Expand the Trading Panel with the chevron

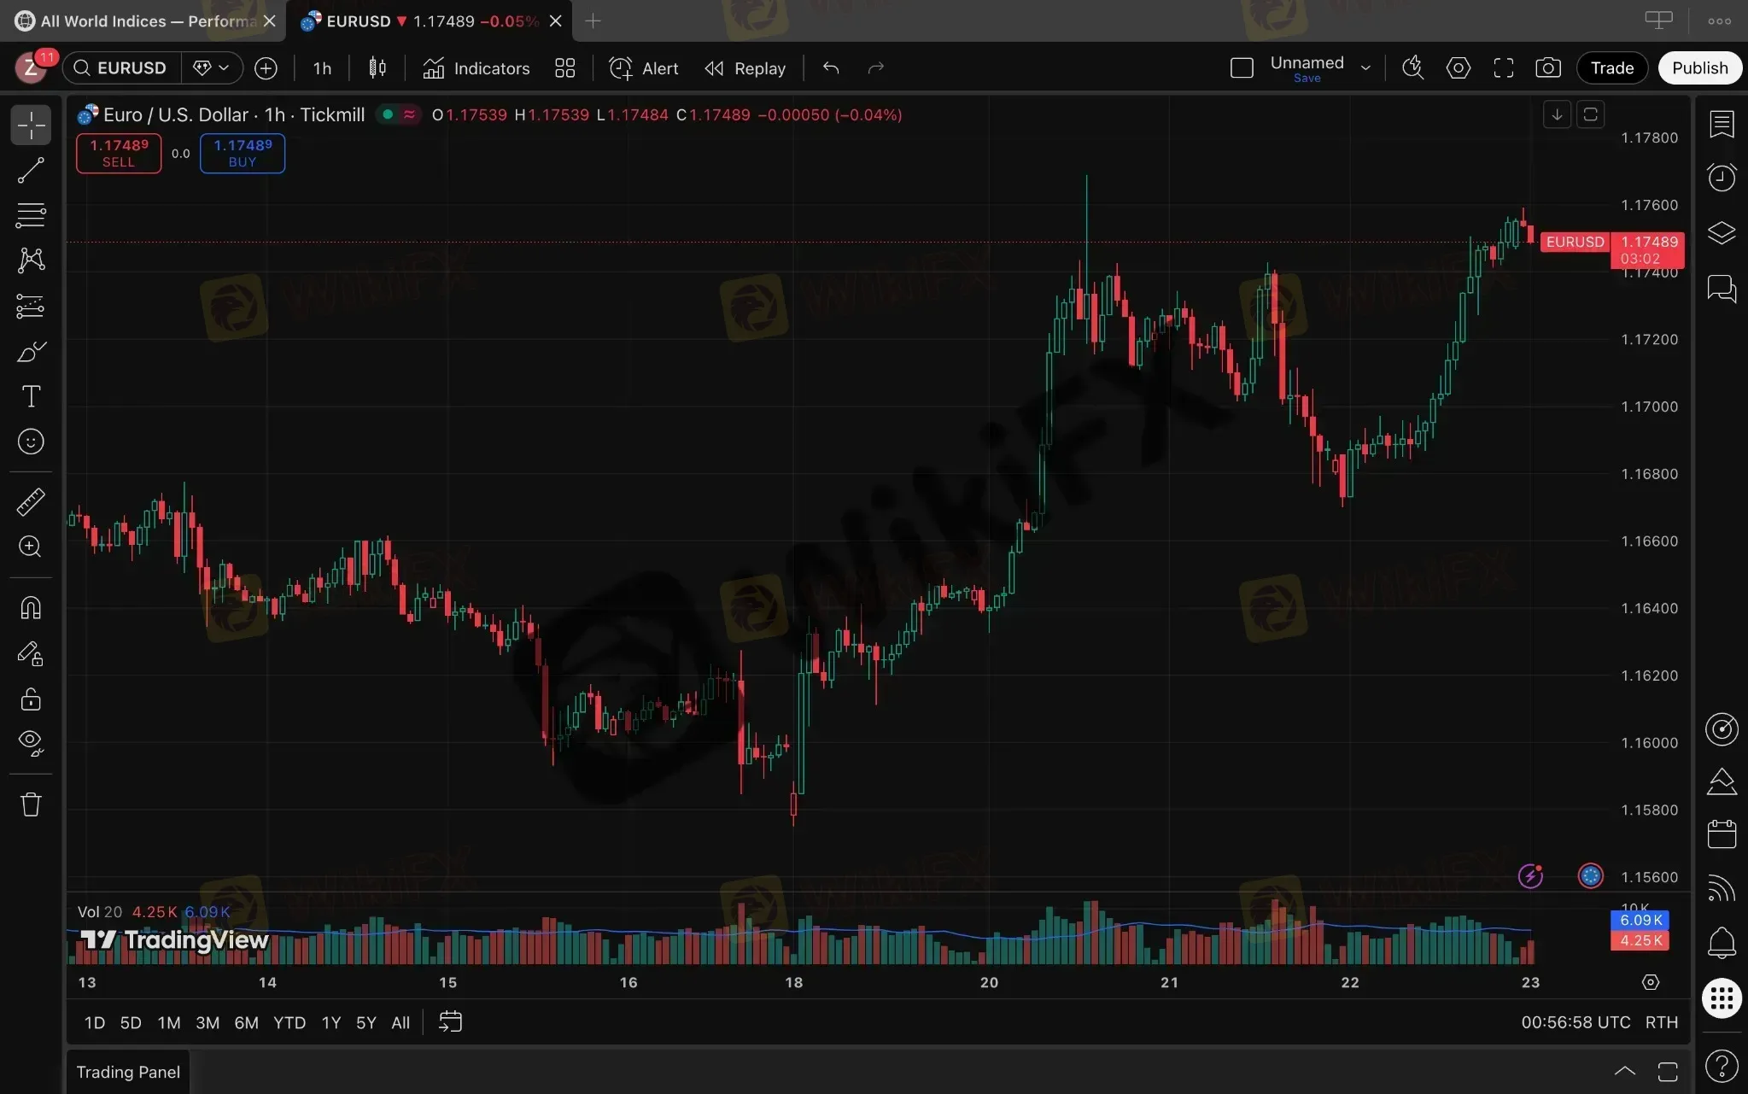coord(1624,1071)
